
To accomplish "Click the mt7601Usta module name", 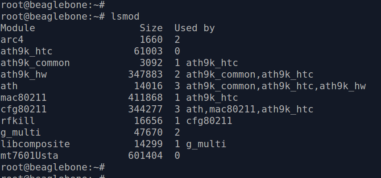I will 29,156.
